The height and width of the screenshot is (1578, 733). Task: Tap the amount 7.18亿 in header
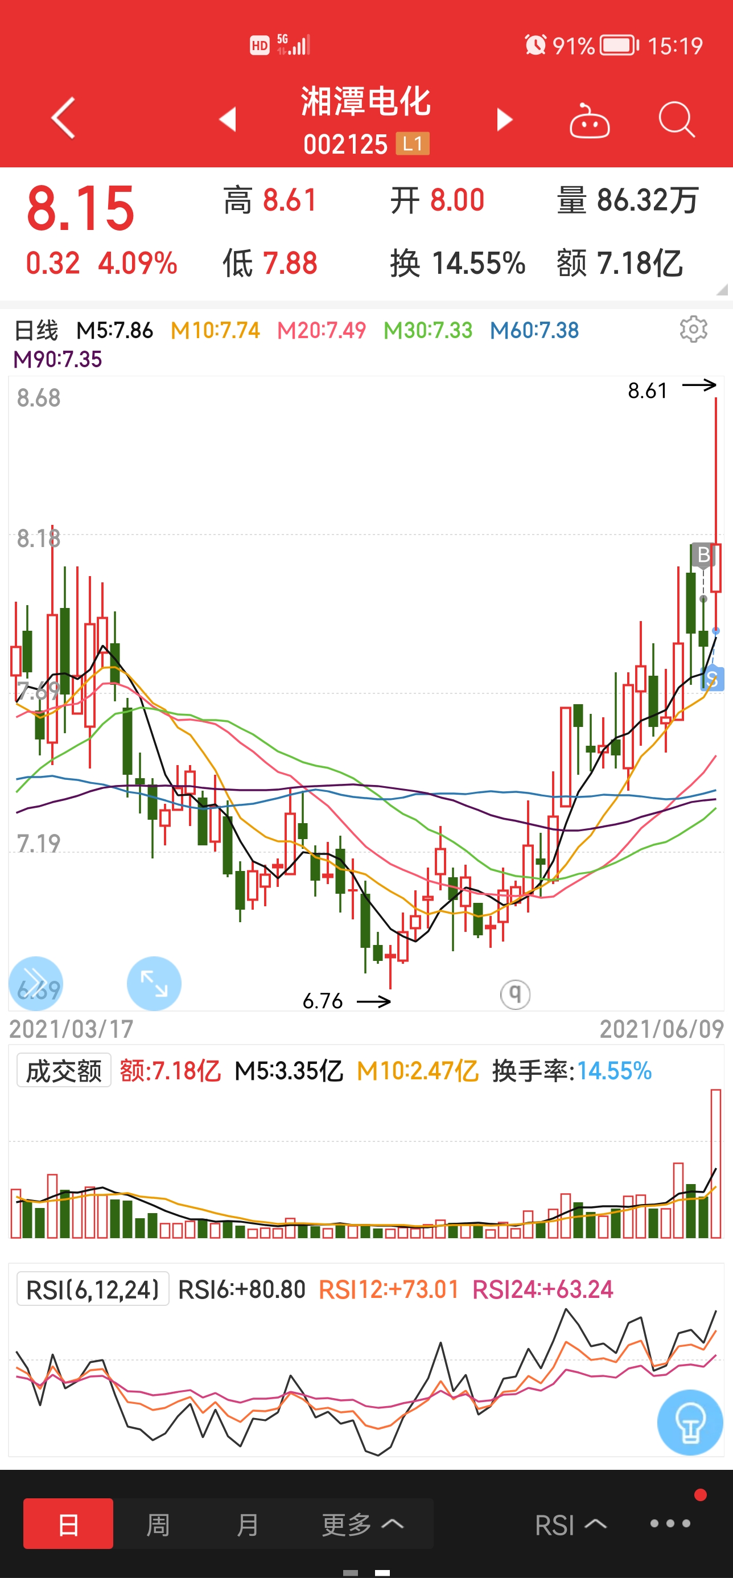[639, 264]
